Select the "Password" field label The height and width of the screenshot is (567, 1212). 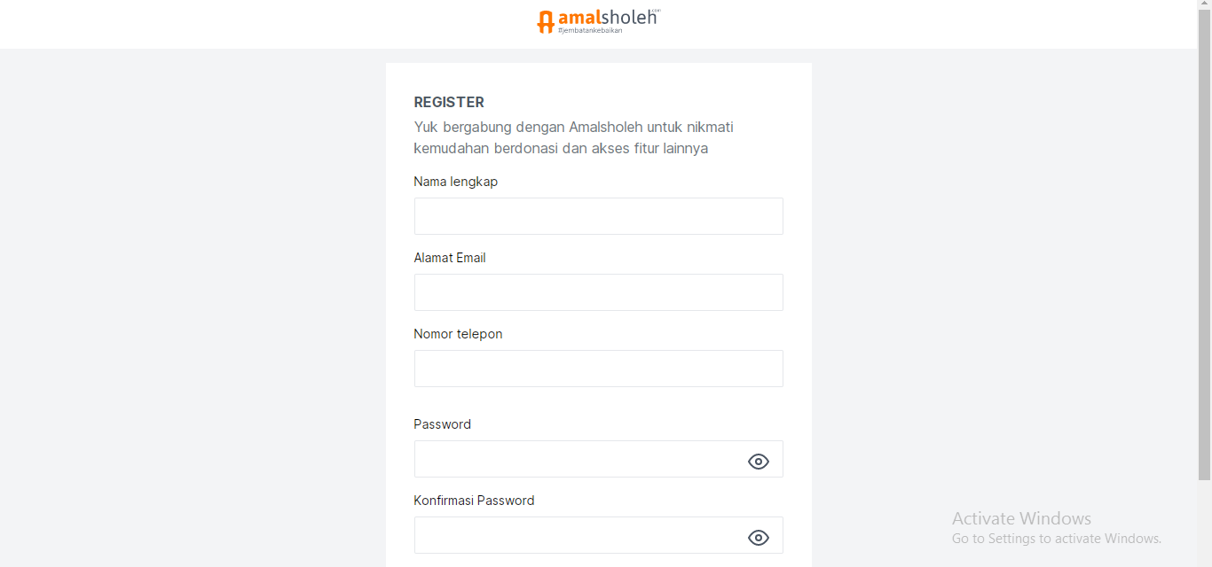442,424
